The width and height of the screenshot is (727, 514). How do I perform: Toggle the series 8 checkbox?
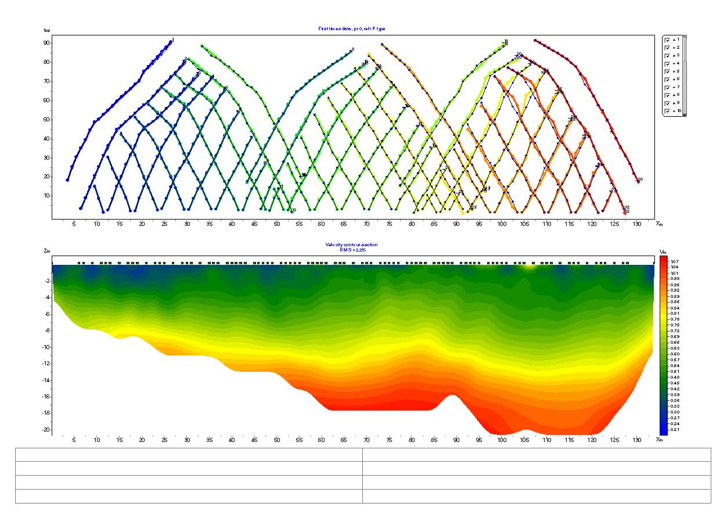668,95
